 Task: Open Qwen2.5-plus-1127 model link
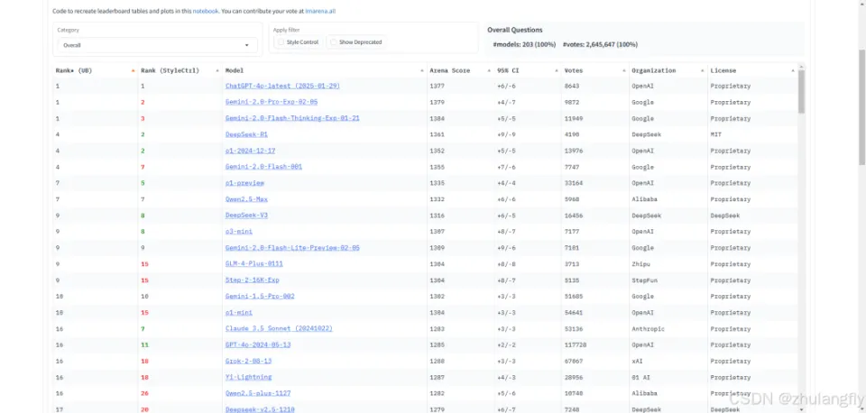click(x=258, y=393)
